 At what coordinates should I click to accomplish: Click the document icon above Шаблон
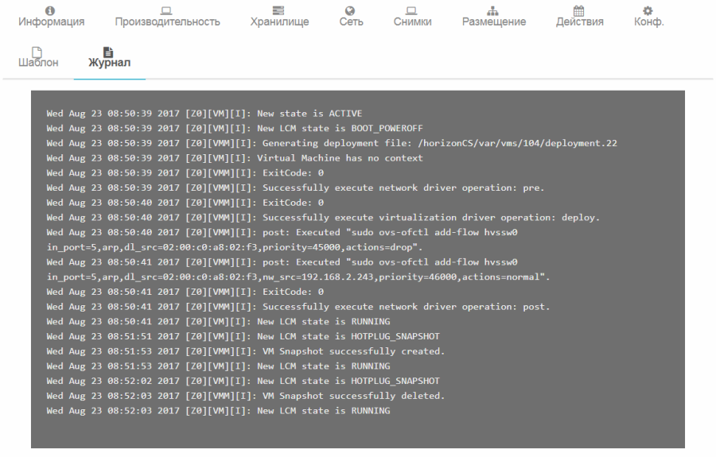pyautogui.click(x=37, y=52)
